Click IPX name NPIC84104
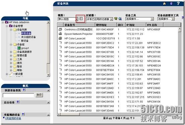Screen dimensions: 185x125 pyautogui.click(x=153, y=102)
